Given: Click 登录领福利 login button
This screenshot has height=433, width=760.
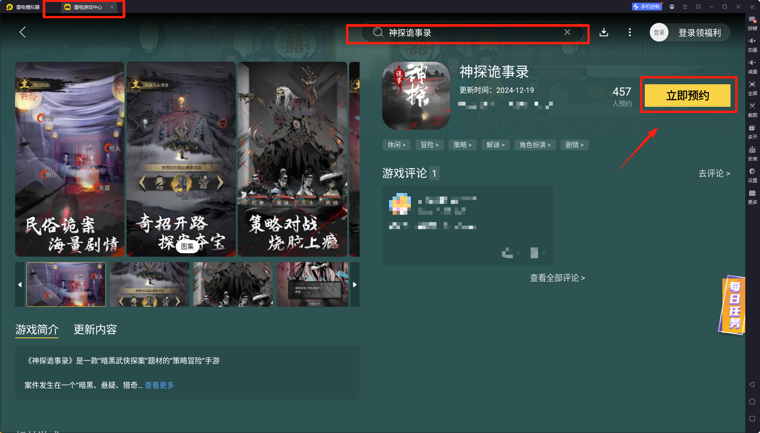Looking at the screenshot, I should (699, 33).
